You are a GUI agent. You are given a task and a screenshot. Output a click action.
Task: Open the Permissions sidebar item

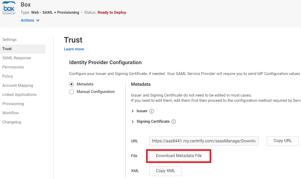pos(13,67)
